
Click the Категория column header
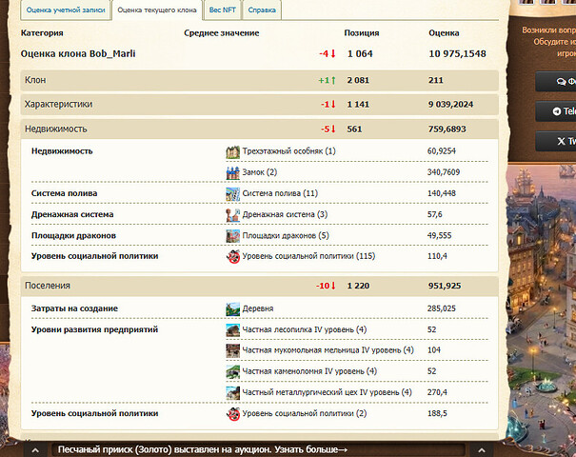[42, 33]
